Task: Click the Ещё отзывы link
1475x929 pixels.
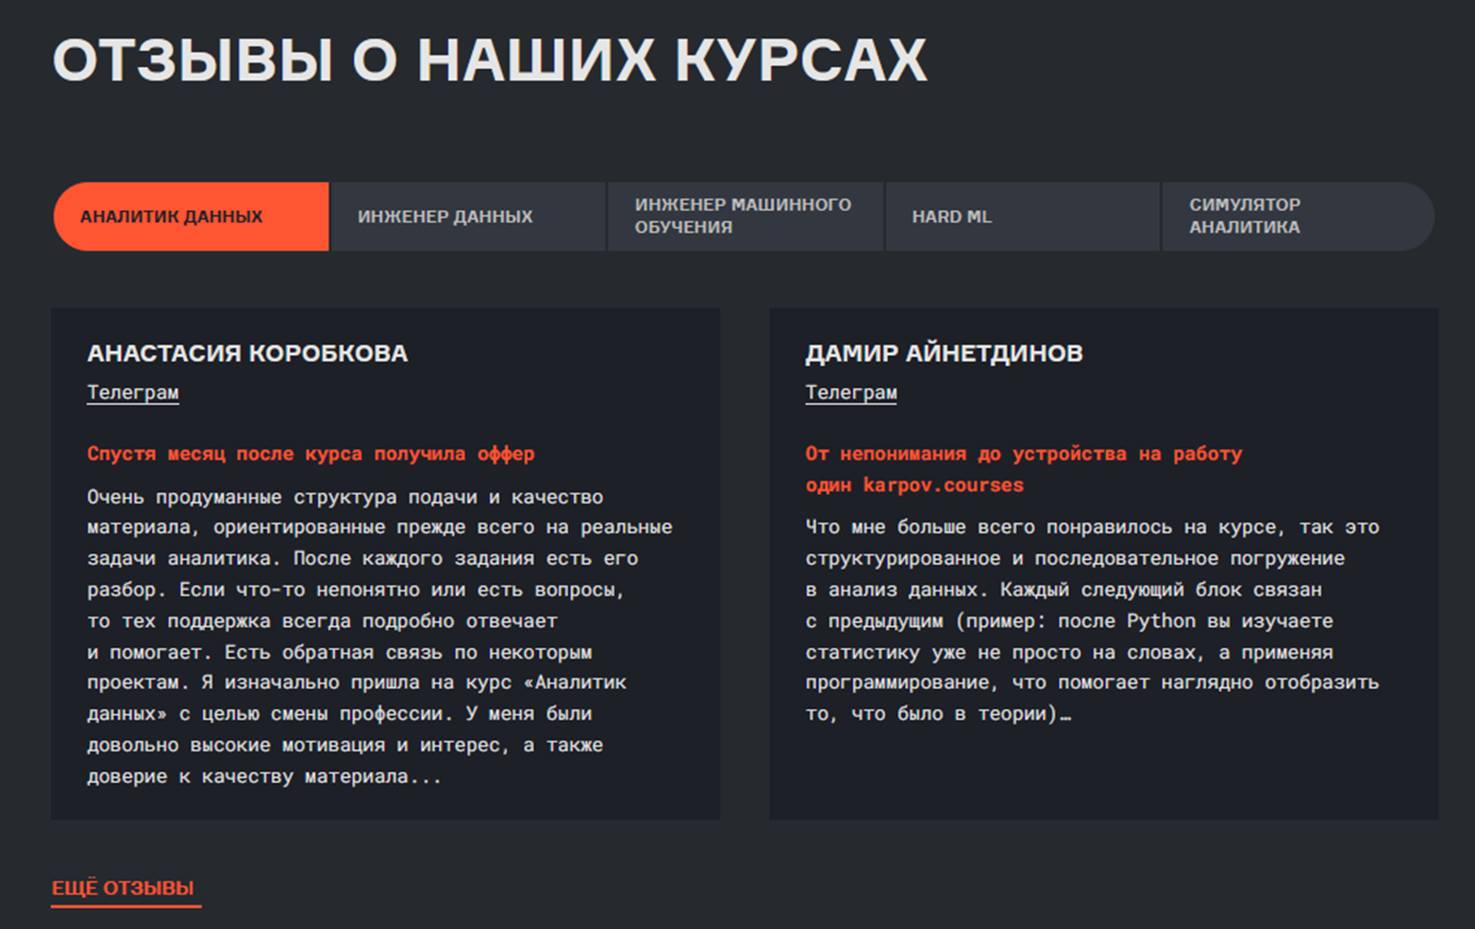Action: click(x=123, y=888)
